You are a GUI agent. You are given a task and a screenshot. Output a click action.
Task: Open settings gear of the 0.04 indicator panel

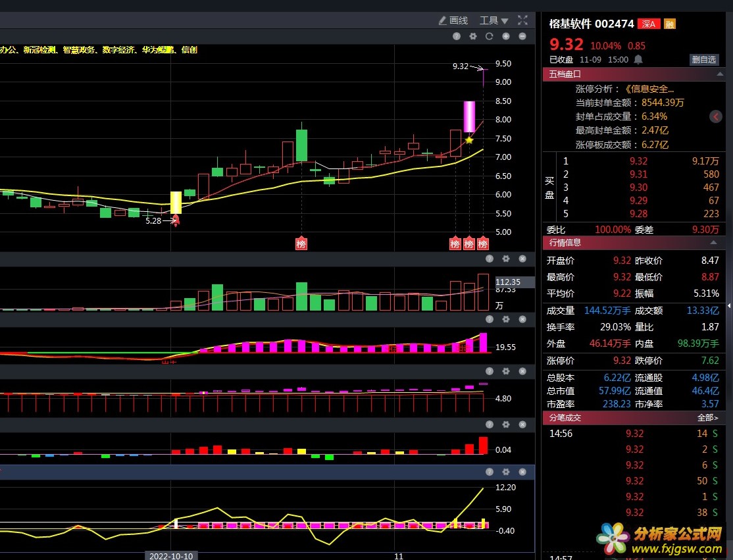point(506,424)
